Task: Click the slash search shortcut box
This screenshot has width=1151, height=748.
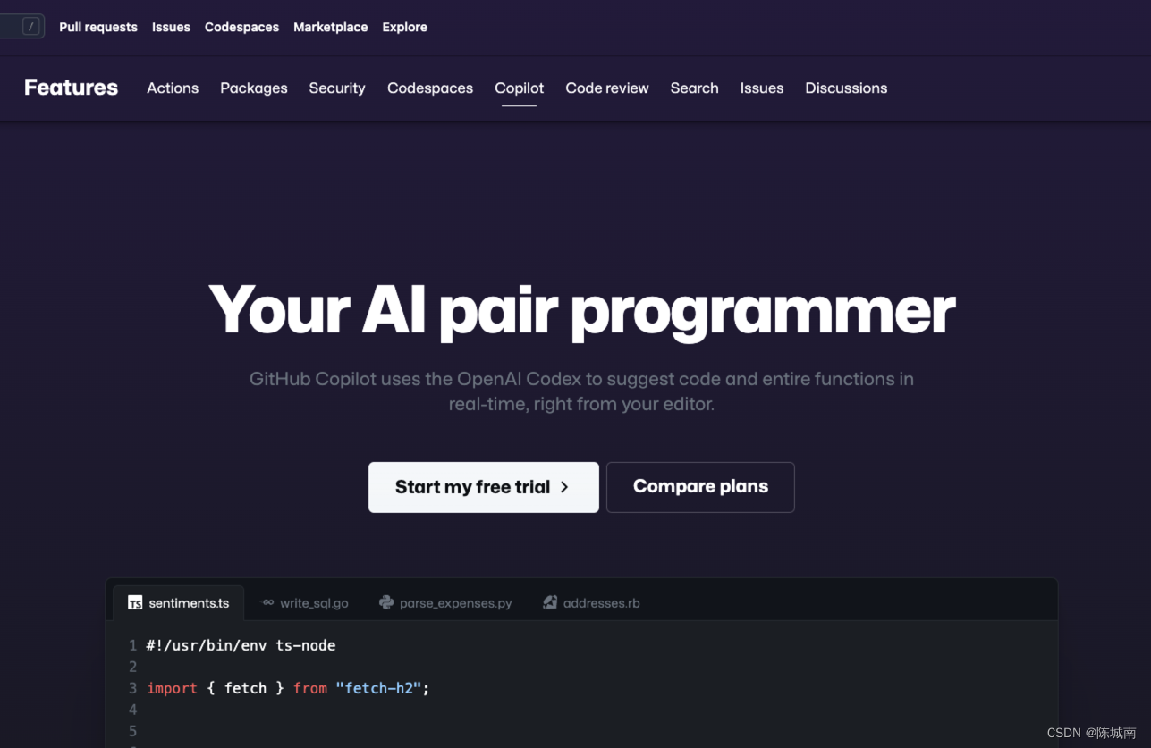Action: 32,27
